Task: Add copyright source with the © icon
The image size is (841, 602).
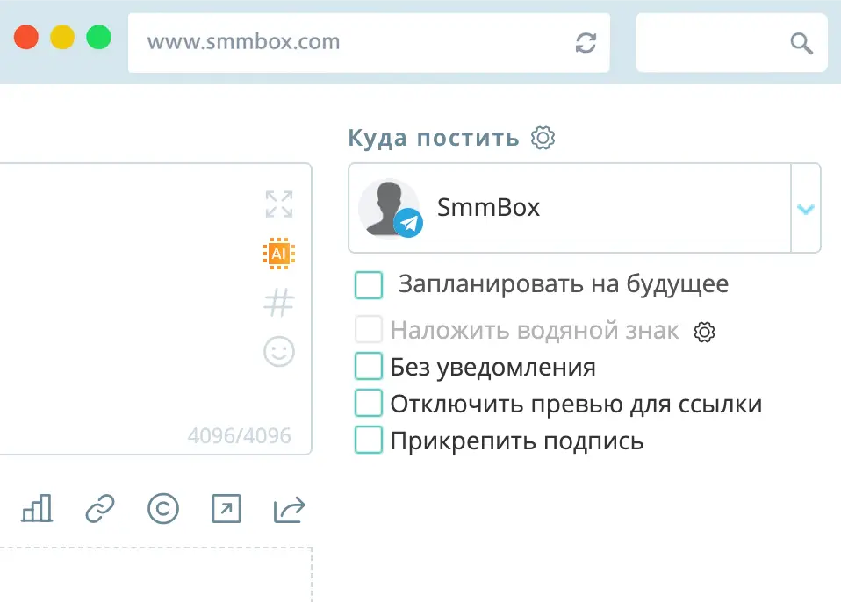Action: click(x=163, y=508)
